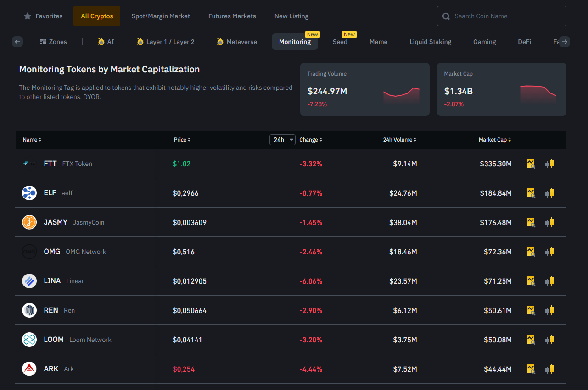Open the Zones grid category
The width and height of the screenshot is (588, 390).
point(53,42)
